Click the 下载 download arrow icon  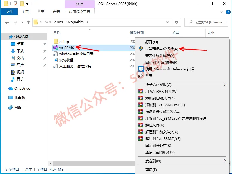pyautogui.click(x=13, y=51)
